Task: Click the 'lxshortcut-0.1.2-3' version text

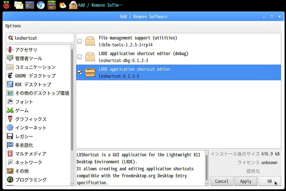Action: click(119, 76)
